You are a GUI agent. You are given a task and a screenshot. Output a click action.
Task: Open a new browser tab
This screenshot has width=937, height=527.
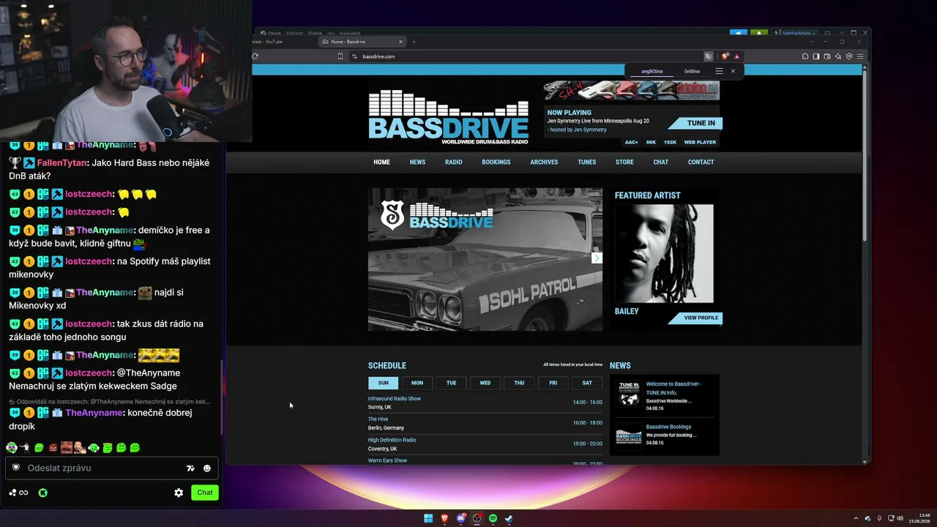coord(414,42)
